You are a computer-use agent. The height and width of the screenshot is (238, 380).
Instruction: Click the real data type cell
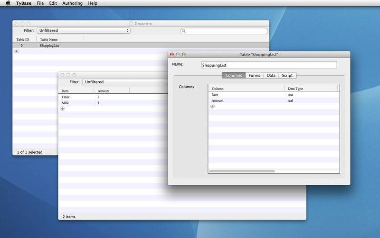(290, 100)
